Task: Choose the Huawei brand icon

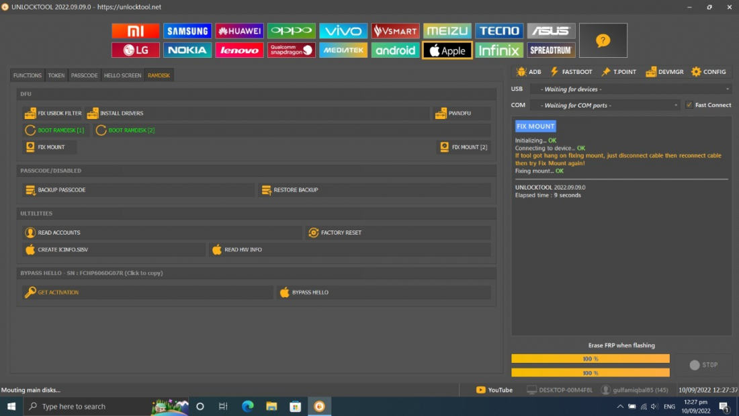Action: tap(239, 31)
